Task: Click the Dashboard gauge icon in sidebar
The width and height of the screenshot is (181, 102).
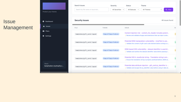Action: pos(43,22)
